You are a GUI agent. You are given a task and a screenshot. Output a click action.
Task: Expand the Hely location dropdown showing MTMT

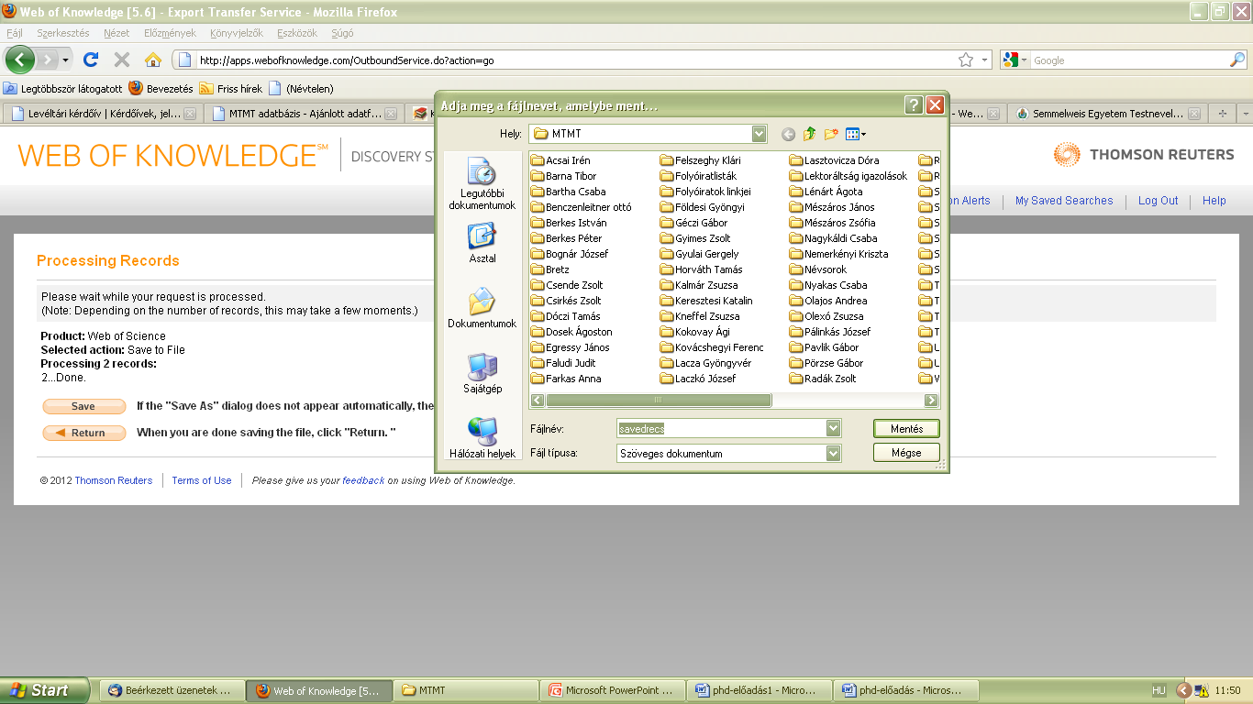(x=759, y=134)
